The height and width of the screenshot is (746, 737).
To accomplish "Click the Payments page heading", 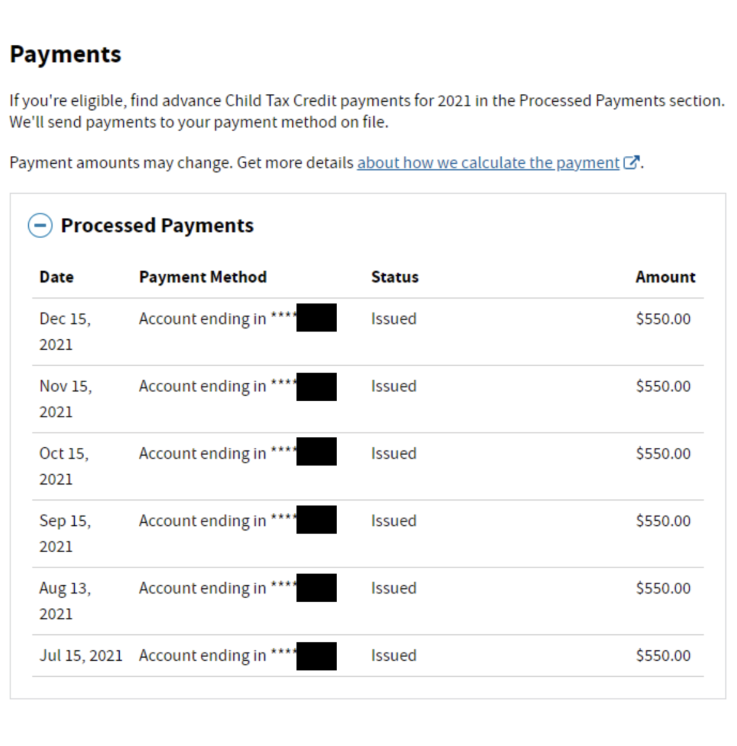I will (64, 54).
